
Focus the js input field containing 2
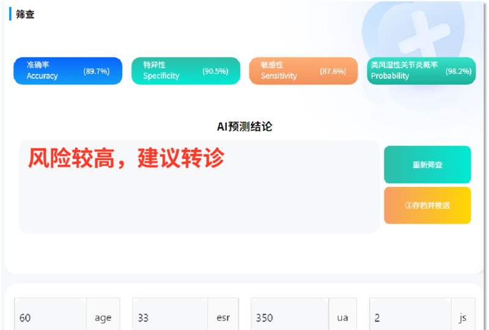click(x=410, y=317)
